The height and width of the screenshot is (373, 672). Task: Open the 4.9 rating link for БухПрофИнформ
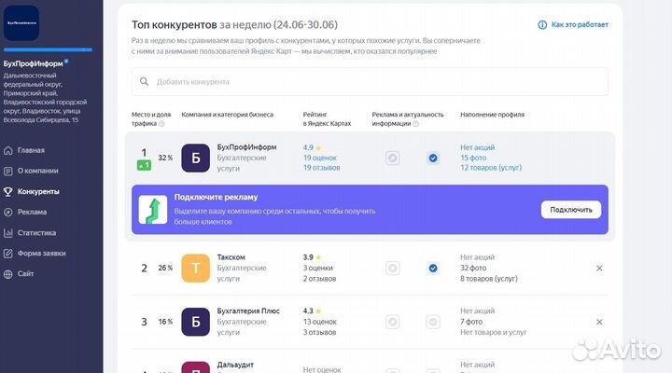point(308,147)
